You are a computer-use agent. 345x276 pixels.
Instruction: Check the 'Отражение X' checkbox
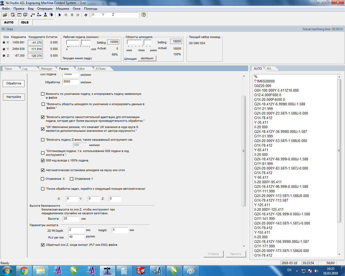click(x=42, y=179)
